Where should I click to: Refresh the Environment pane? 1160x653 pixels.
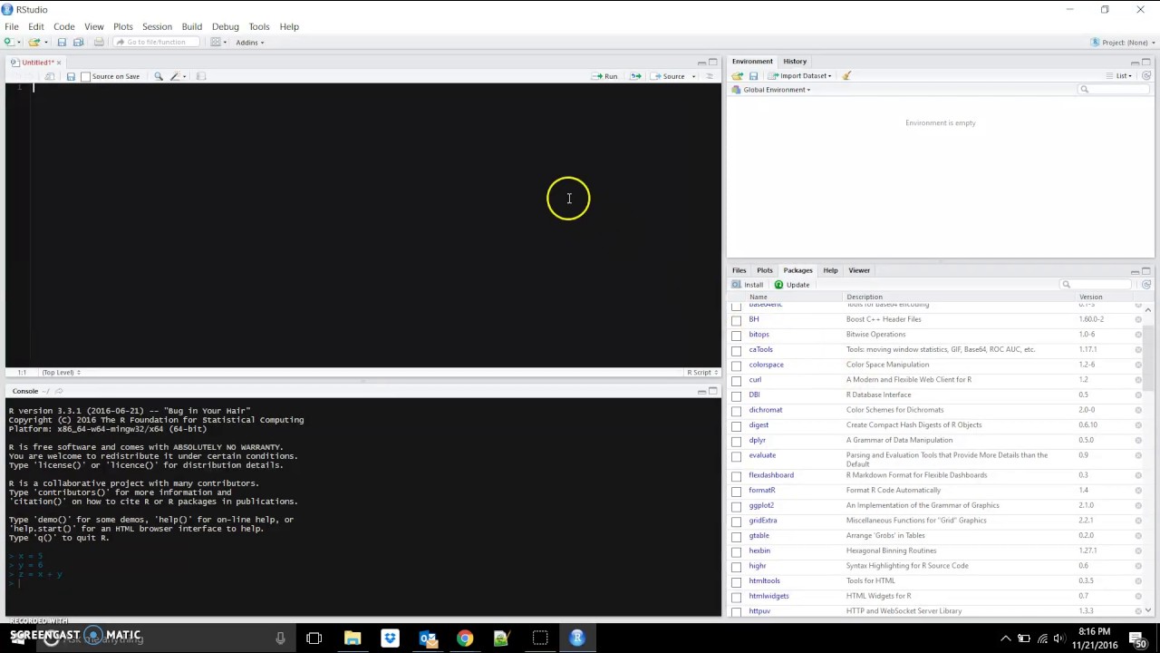click(1146, 76)
